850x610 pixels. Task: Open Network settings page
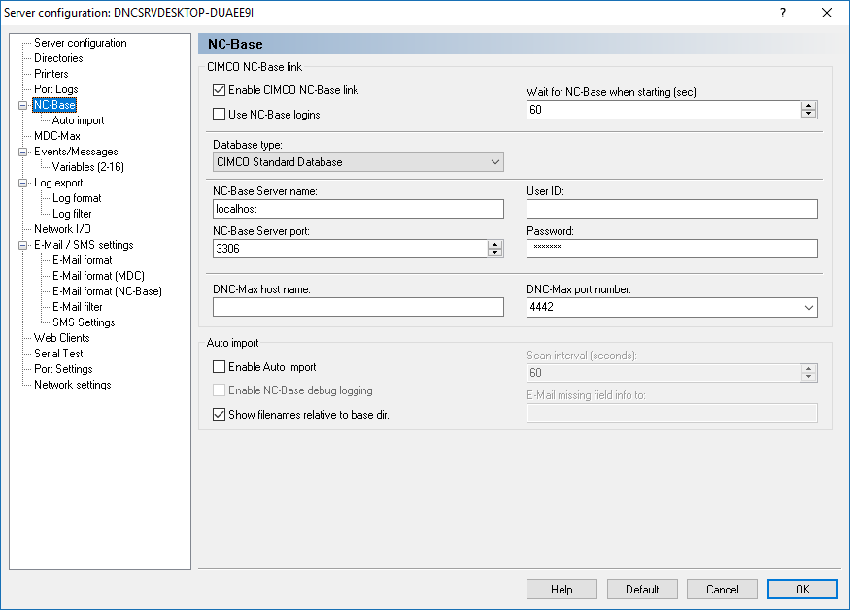pyautogui.click(x=73, y=385)
